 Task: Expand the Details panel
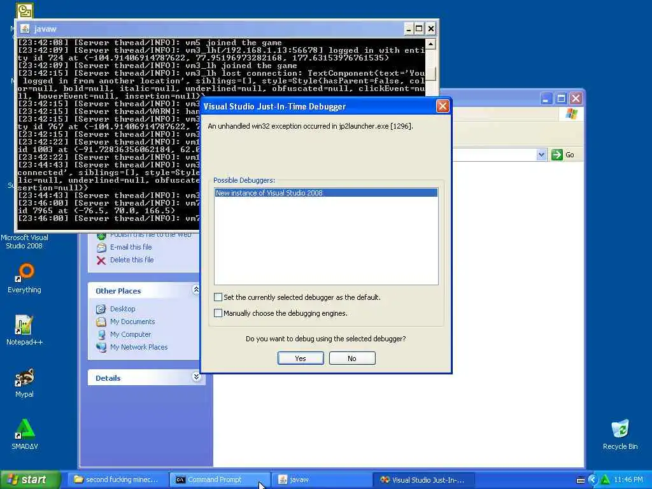click(196, 377)
